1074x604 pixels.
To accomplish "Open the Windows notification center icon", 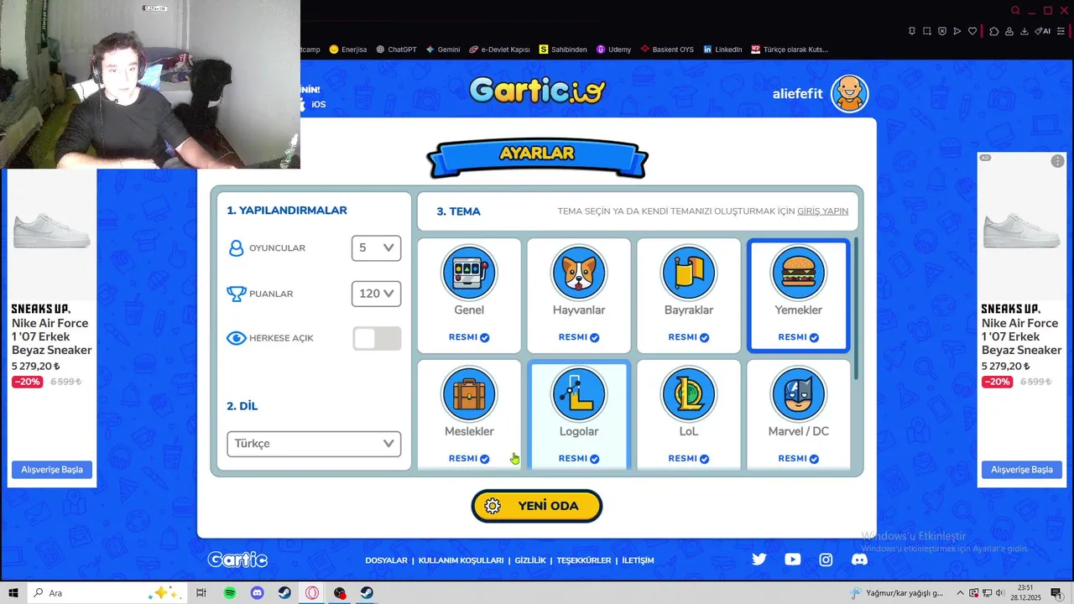I will click(1056, 593).
